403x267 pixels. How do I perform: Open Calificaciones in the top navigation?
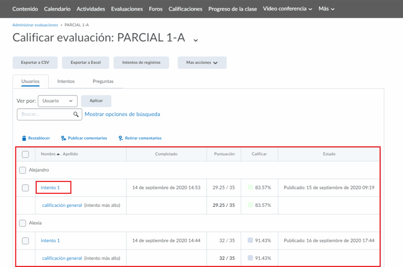tap(185, 9)
